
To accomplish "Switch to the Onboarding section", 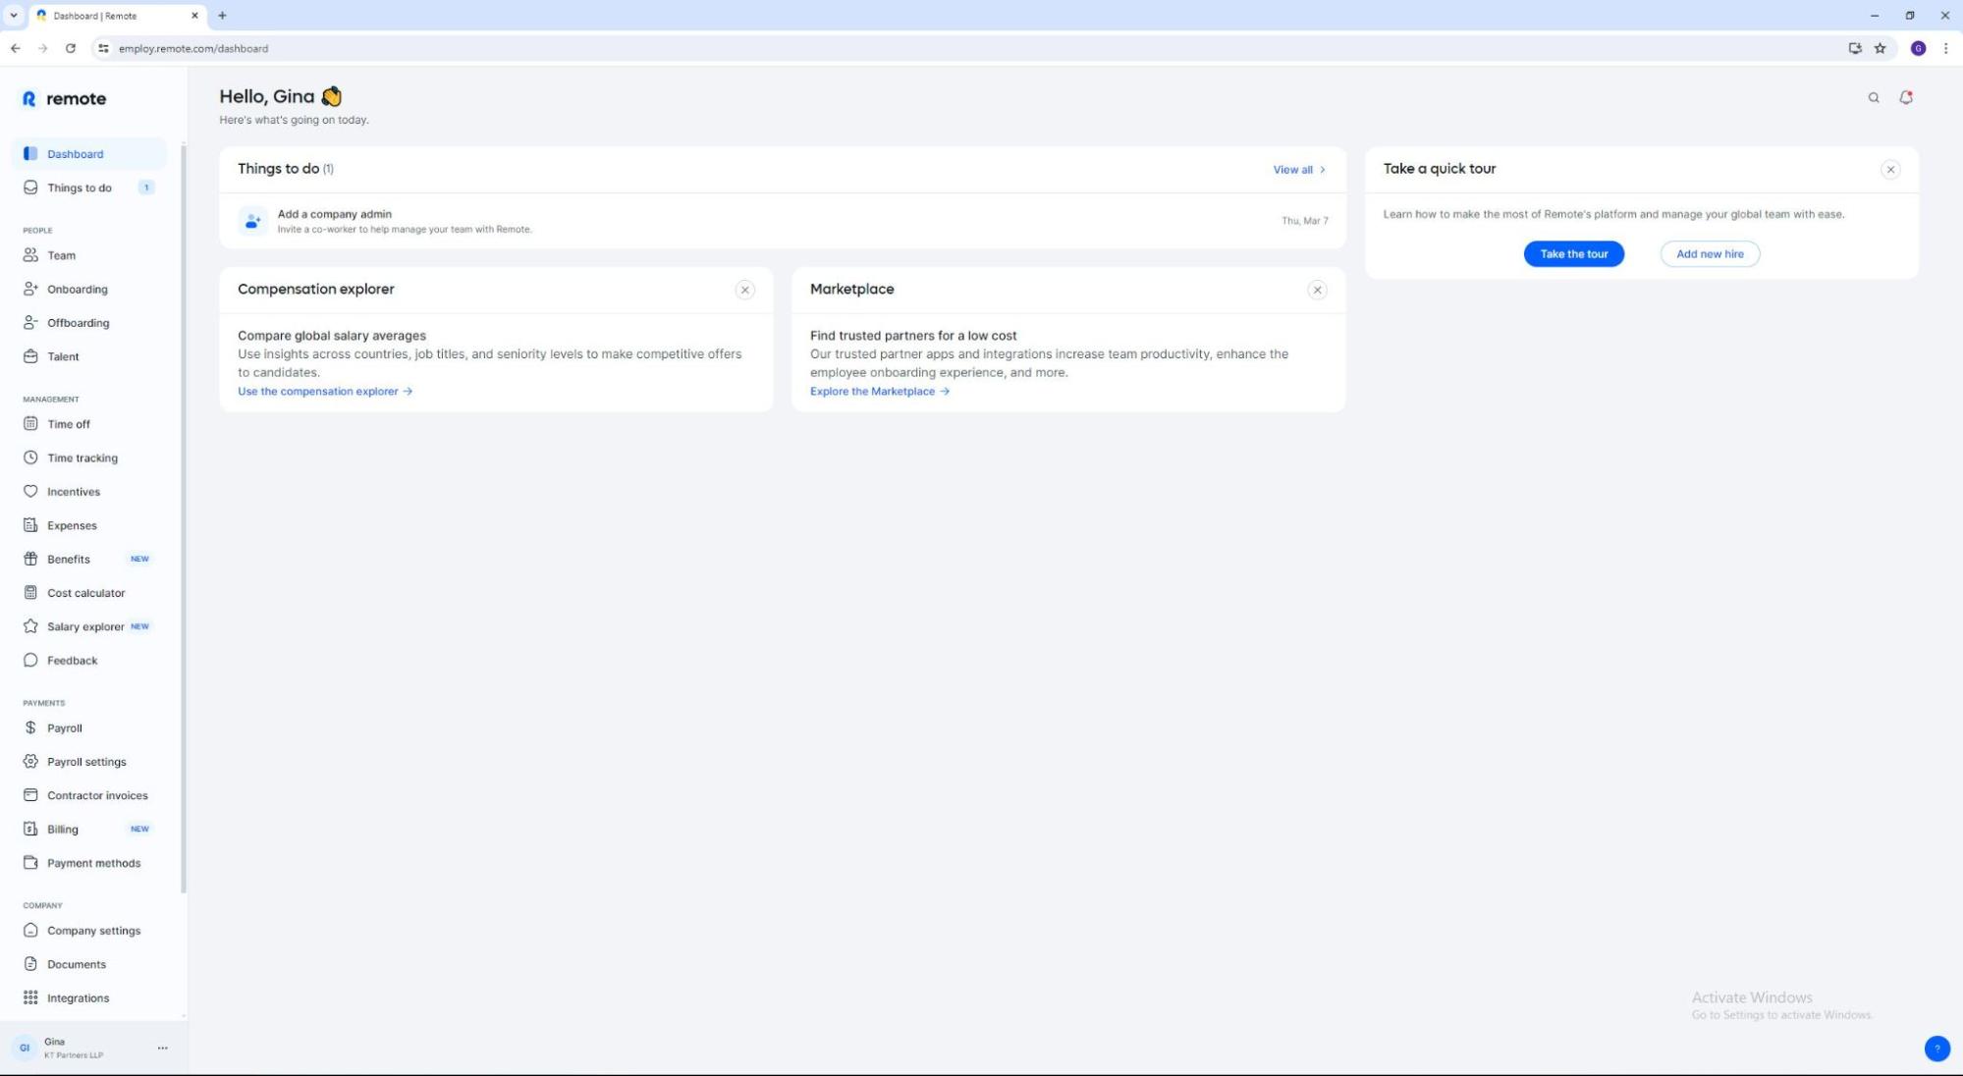I will tap(78, 289).
